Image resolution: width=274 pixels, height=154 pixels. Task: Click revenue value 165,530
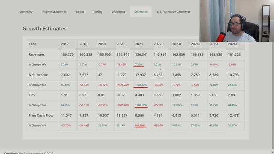[x=216, y=54]
